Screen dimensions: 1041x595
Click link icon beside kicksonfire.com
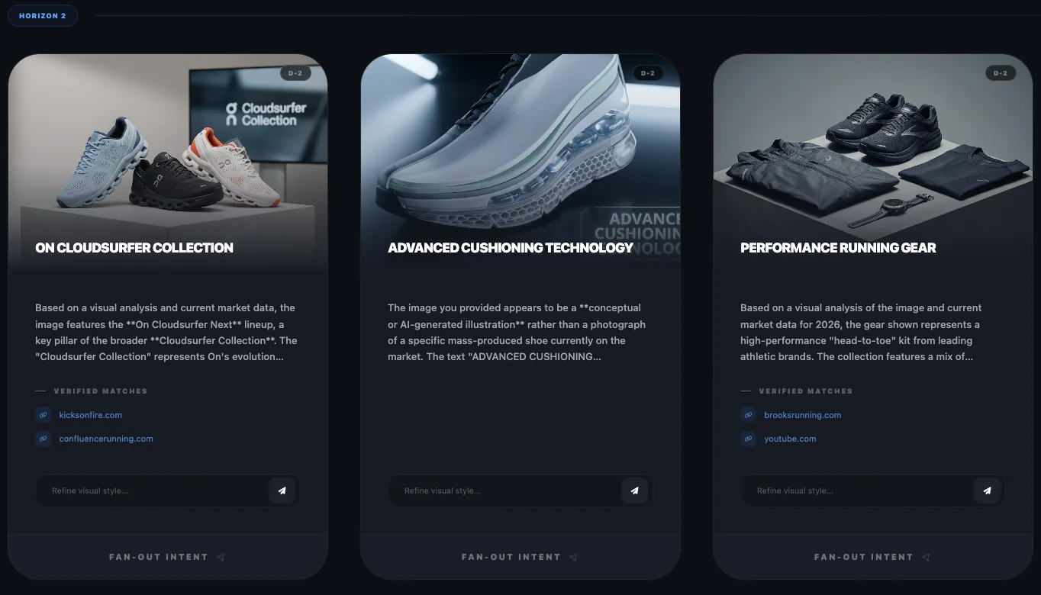click(43, 415)
